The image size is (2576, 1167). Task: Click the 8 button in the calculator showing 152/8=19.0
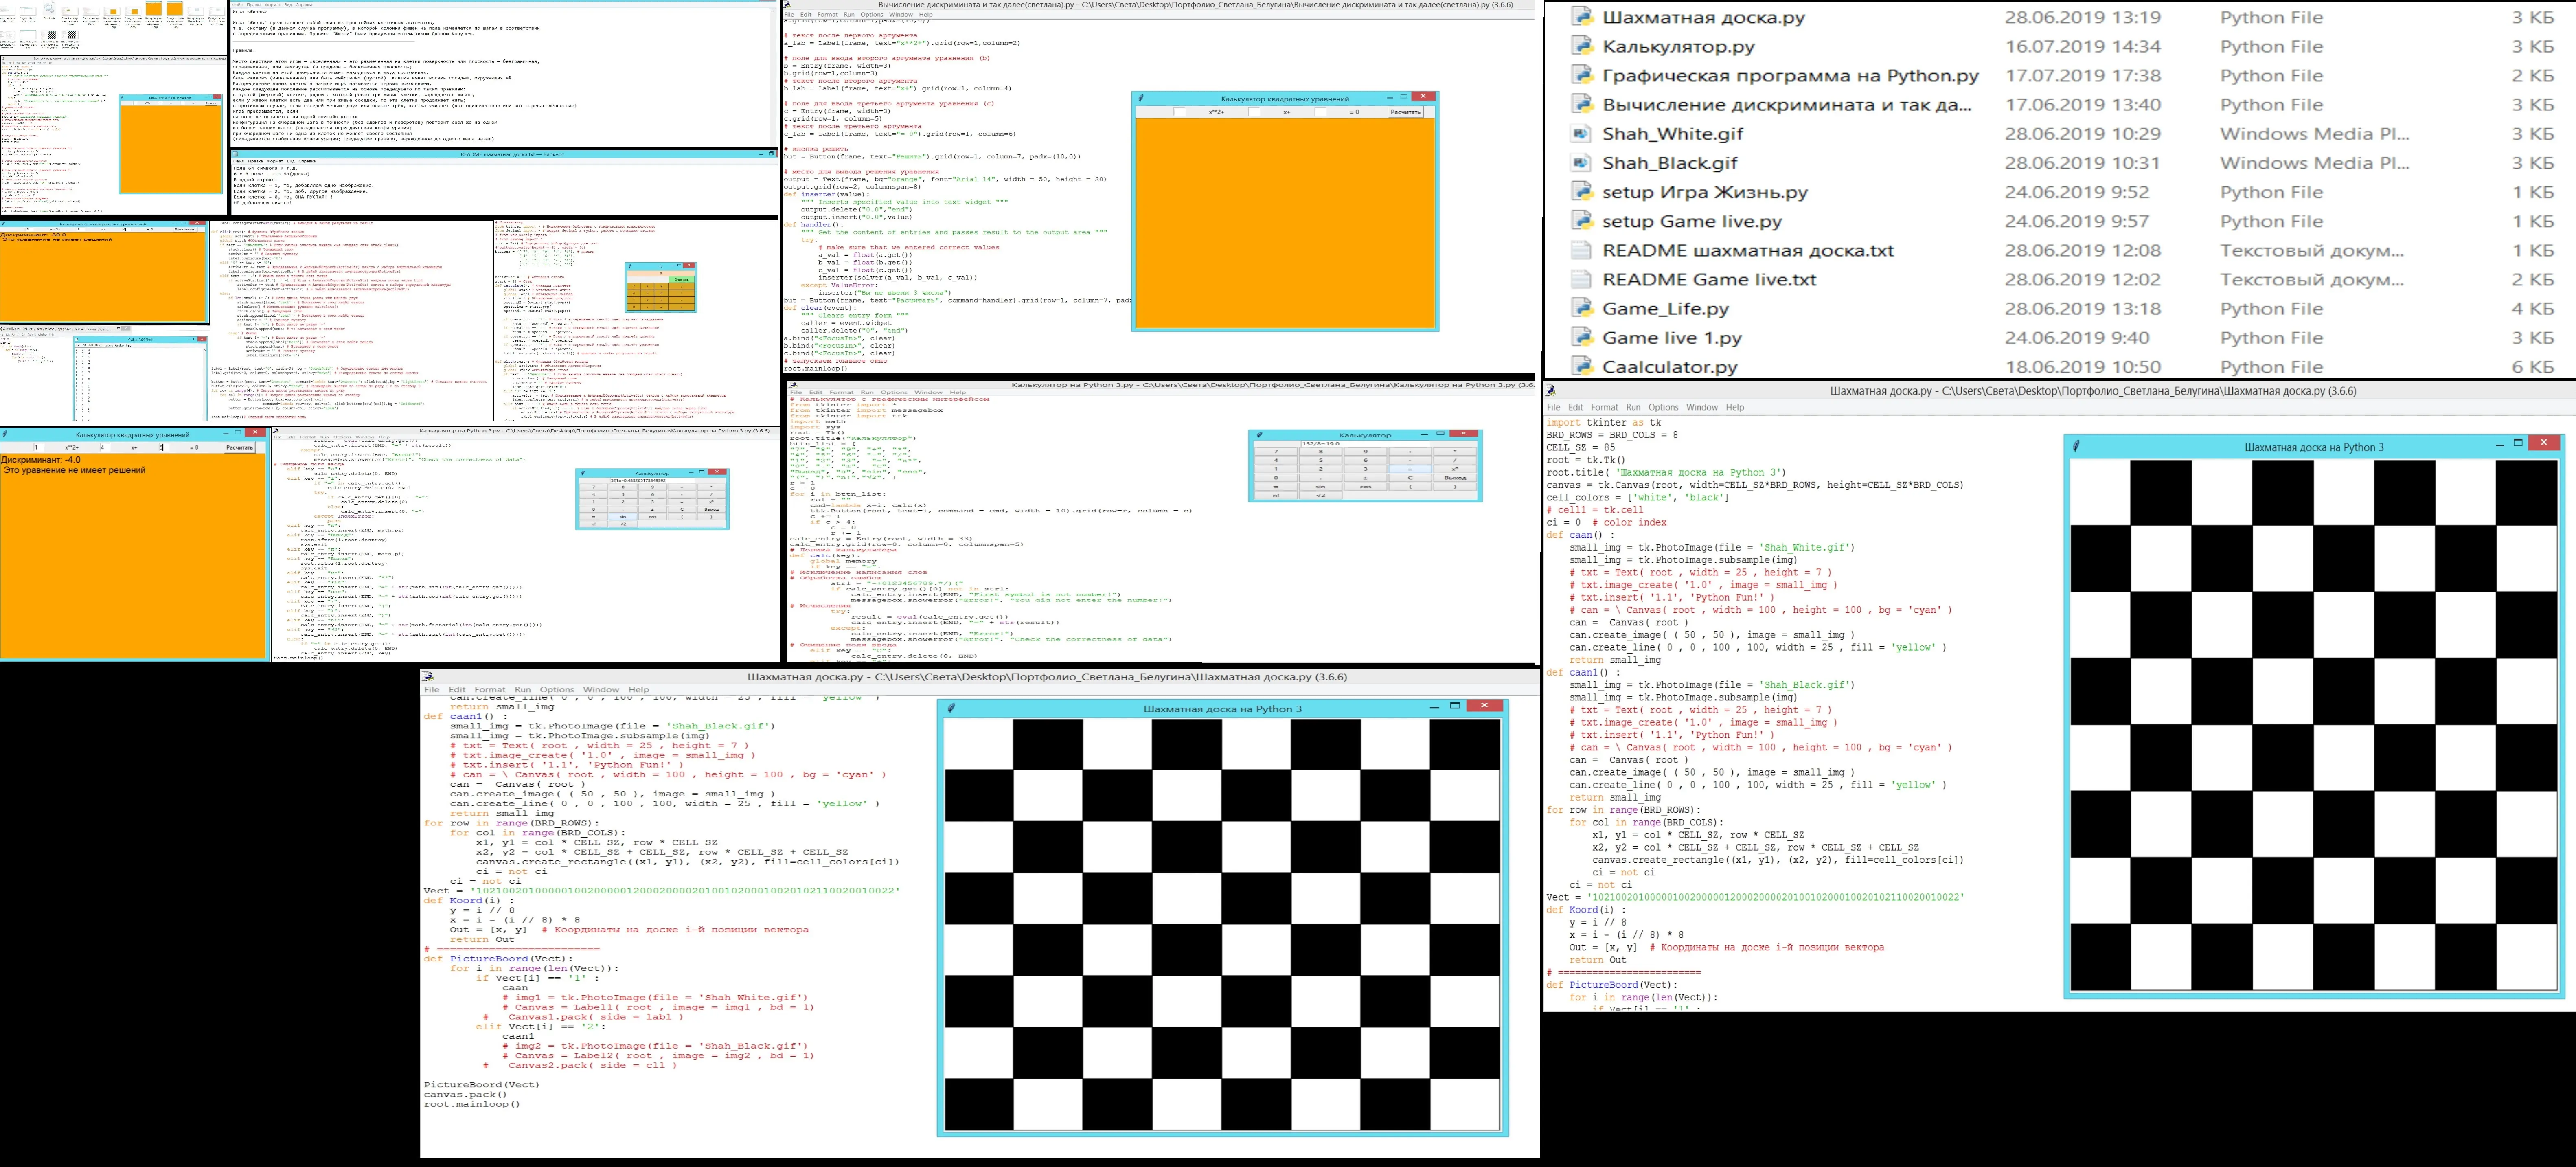1321,452
